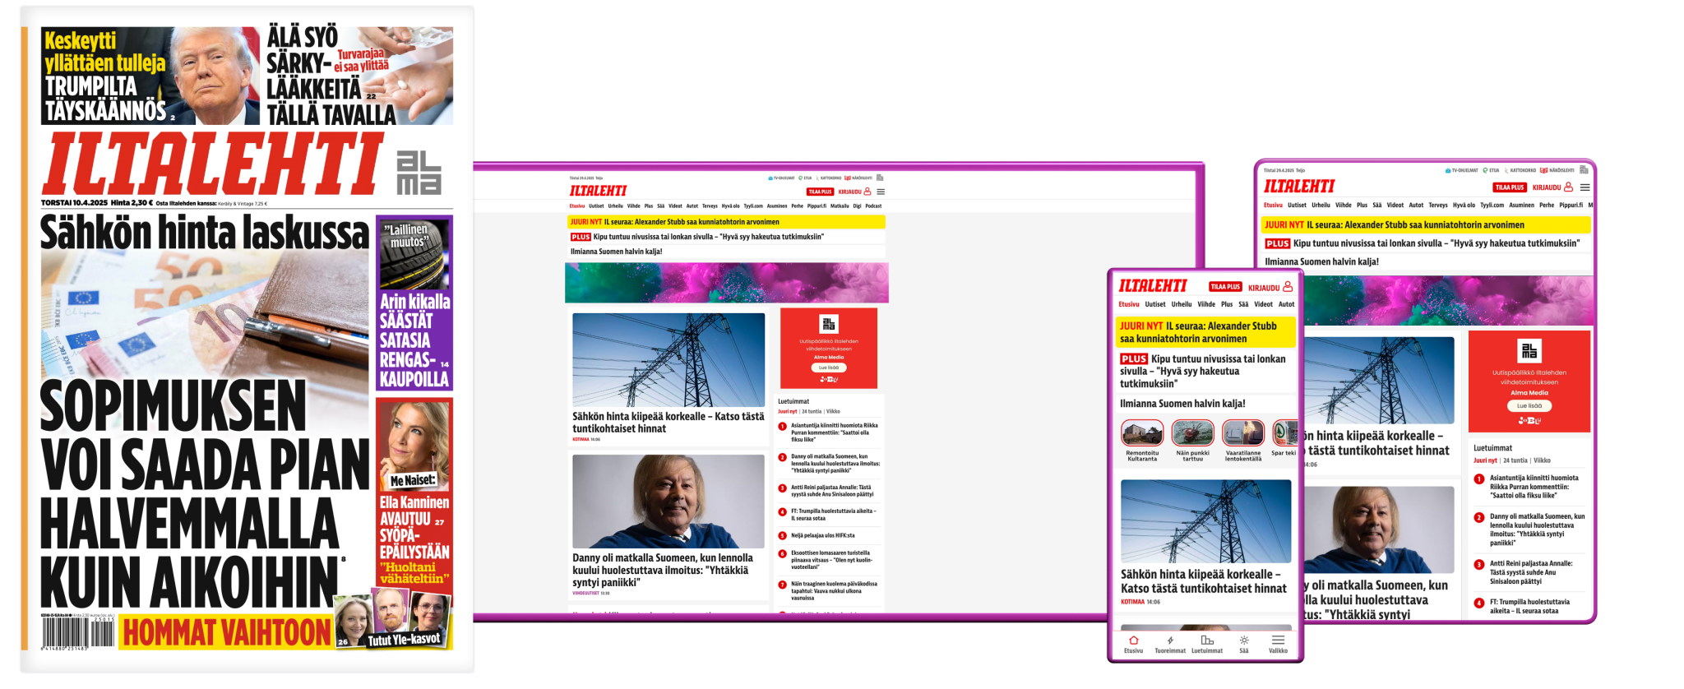Switch to the Viikko tab in the tablet Luetuimmat list

pos(1542,460)
